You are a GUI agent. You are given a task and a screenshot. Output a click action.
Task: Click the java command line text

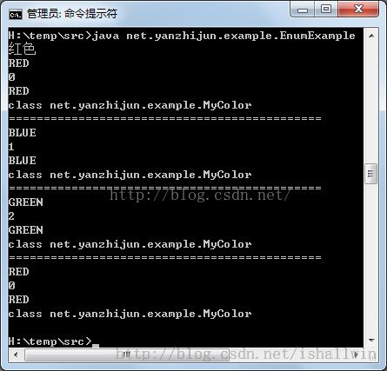[182, 36]
